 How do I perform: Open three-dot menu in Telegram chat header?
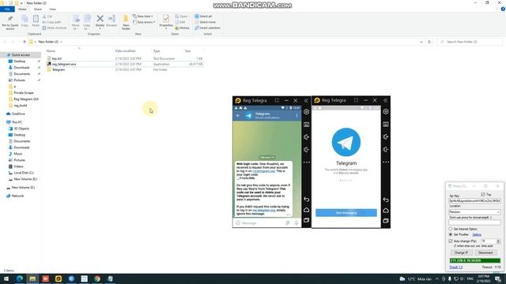click(297, 116)
